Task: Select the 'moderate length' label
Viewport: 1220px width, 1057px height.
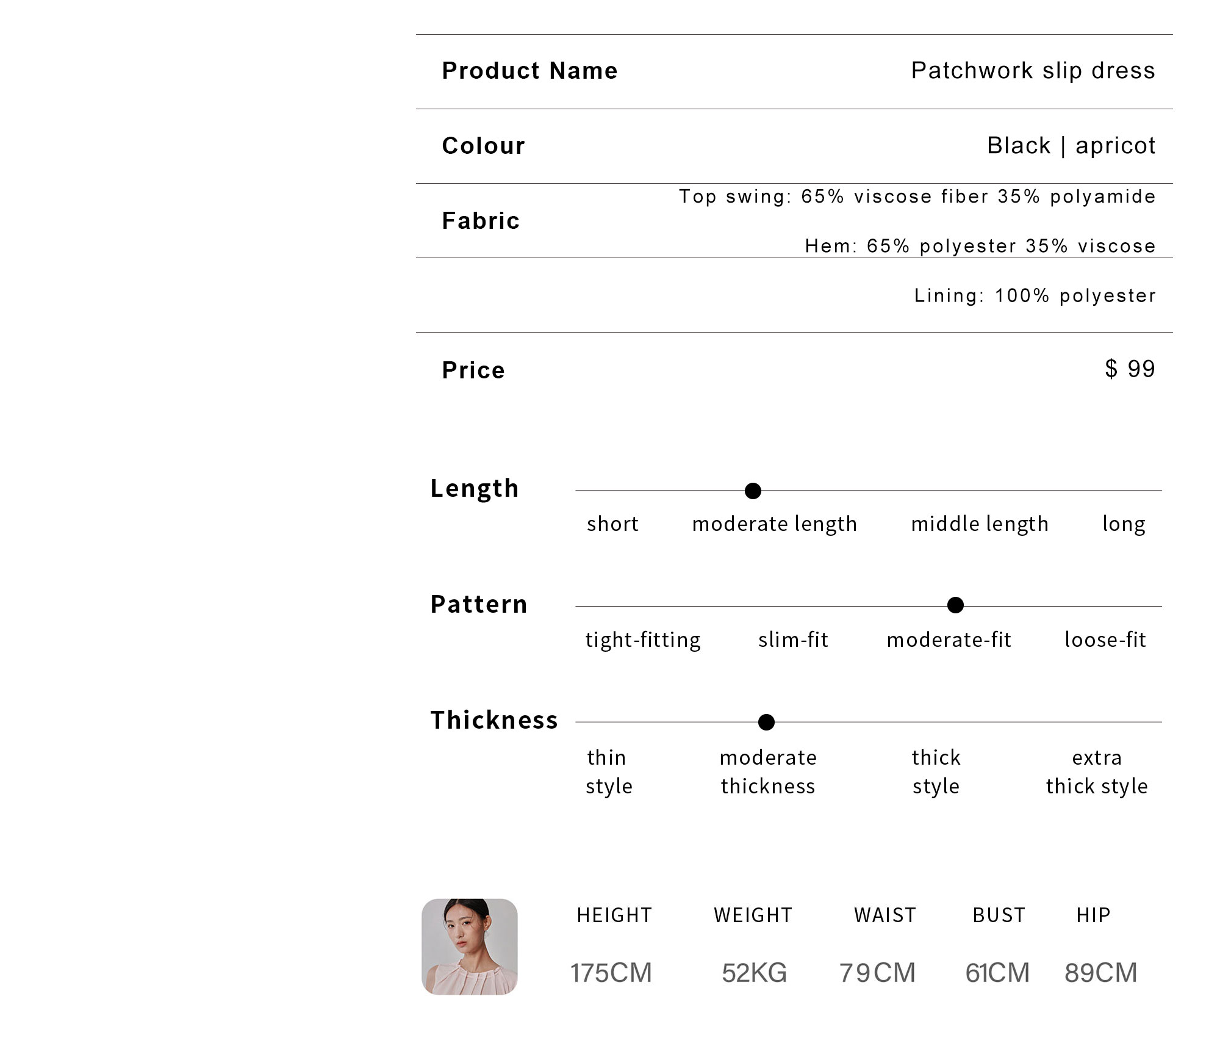Action: pos(774,524)
